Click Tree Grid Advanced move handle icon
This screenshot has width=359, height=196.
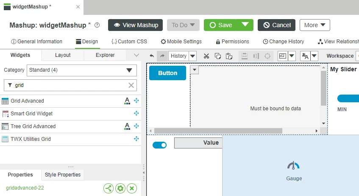(136, 126)
